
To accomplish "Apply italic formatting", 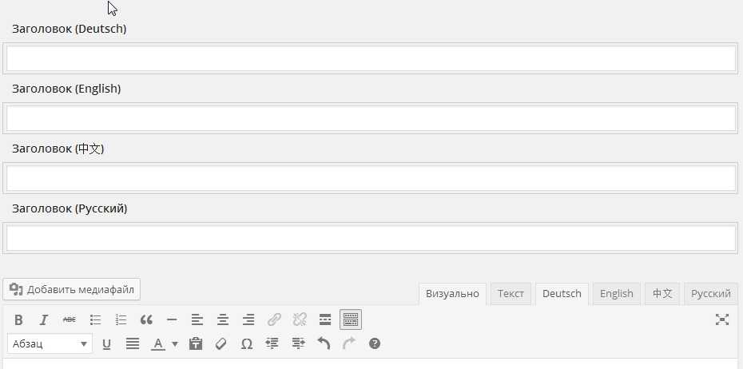I will tap(44, 319).
